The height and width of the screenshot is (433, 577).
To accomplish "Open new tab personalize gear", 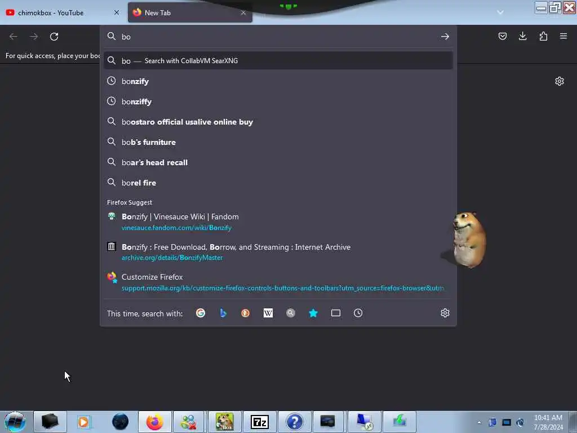I will pos(560,81).
